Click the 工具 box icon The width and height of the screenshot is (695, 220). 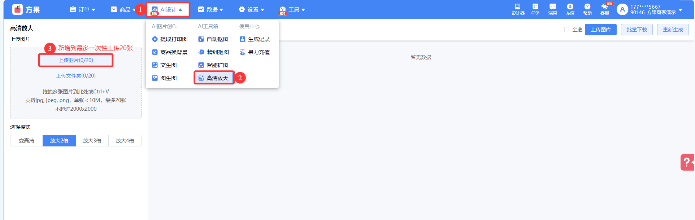(283, 10)
